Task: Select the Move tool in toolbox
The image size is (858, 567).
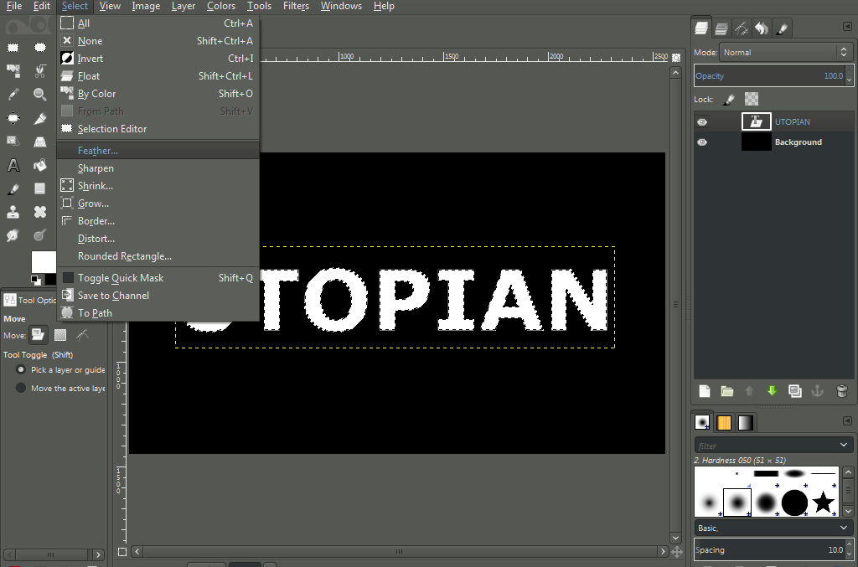Action: (x=13, y=118)
